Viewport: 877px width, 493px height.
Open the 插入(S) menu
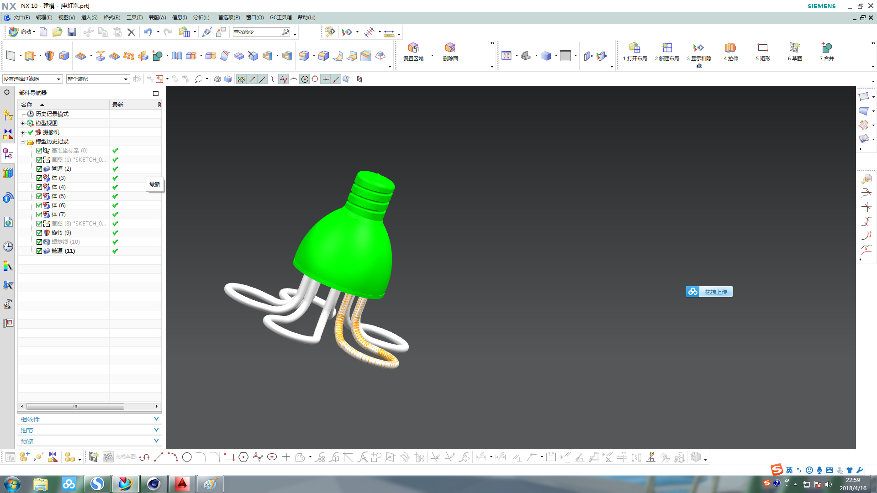click(89, 17)
